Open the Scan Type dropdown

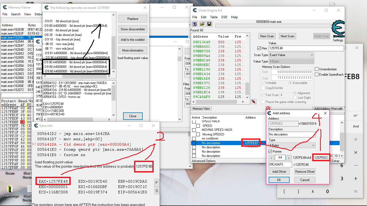coord(291,55)
